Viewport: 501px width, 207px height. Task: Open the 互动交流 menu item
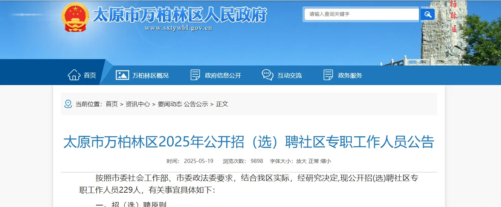click(x=290, y=75)
